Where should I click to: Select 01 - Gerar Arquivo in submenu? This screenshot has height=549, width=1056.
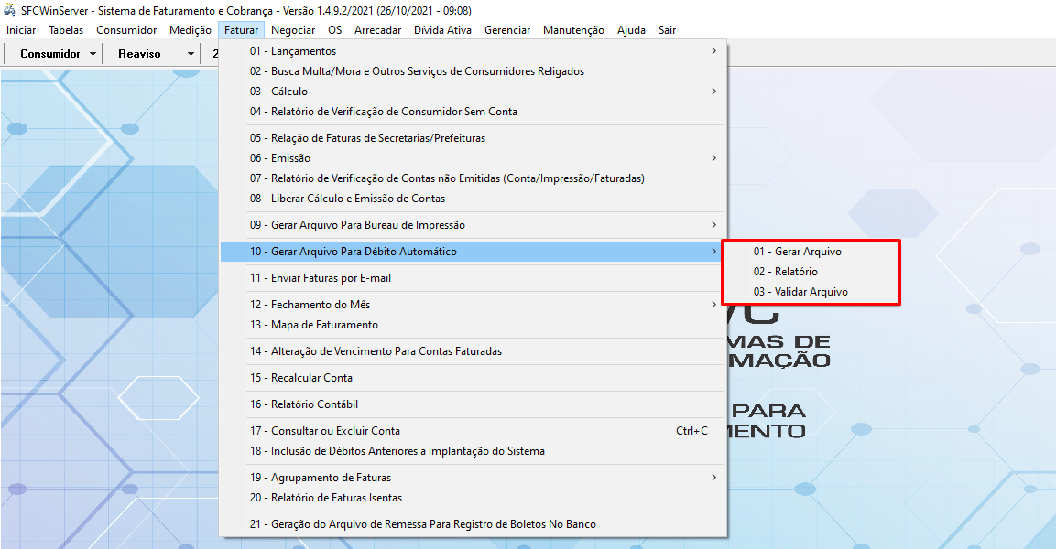pyautogui.click(x=797, y=252)
